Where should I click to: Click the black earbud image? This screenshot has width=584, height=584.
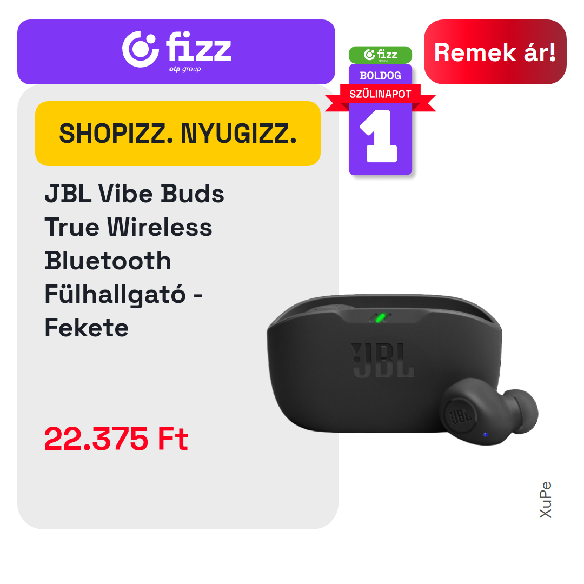tap(488, 411)
